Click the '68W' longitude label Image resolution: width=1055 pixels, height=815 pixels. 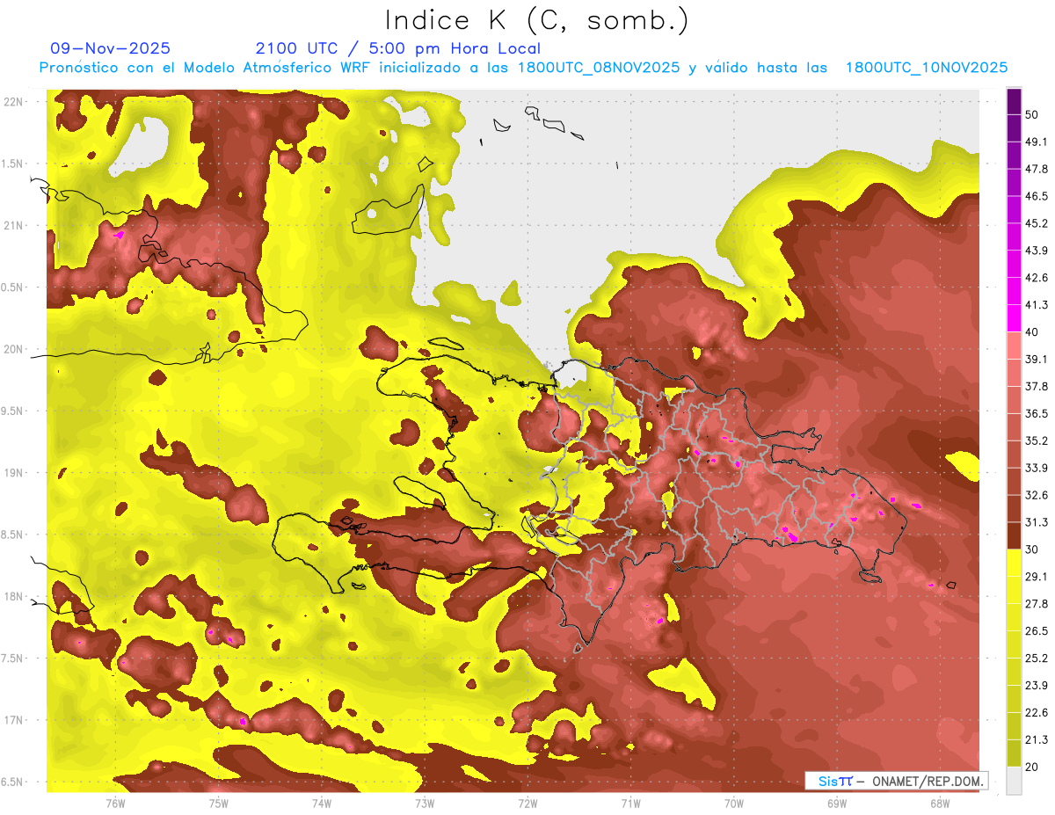pyautogui.click(x=939, y=803)
